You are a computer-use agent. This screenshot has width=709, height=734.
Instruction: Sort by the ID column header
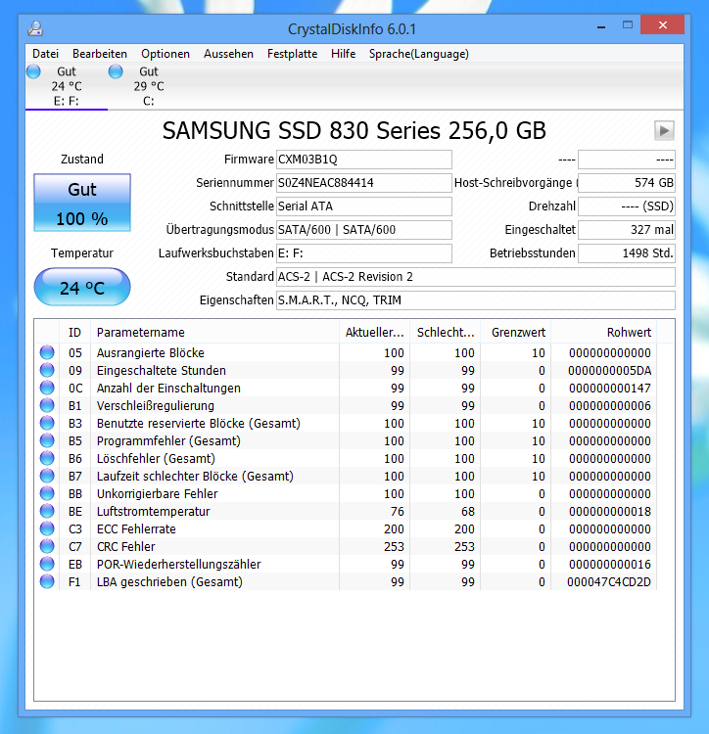click(75, 333)
